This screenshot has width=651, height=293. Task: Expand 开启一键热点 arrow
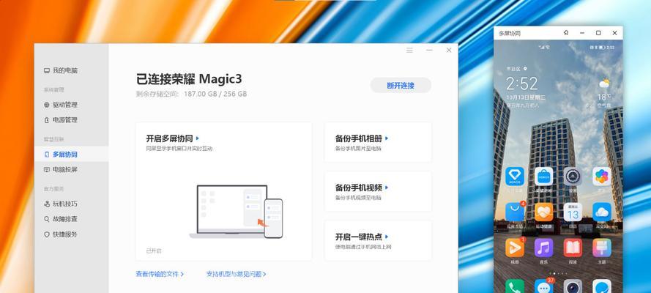point(387,237)
